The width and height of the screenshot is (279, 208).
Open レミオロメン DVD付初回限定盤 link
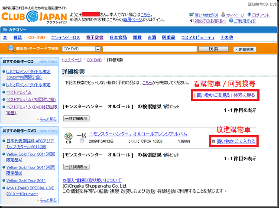click(x=28, y=75)
